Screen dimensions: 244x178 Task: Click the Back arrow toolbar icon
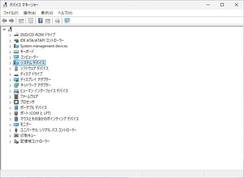(x=4, y=21)
